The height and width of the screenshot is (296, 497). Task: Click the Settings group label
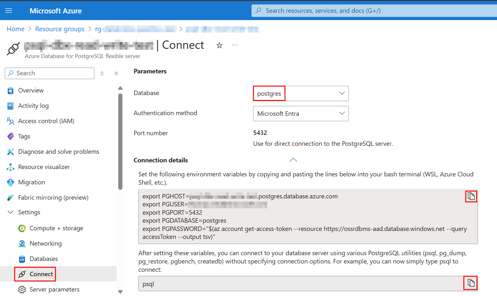tap(29, 212)
